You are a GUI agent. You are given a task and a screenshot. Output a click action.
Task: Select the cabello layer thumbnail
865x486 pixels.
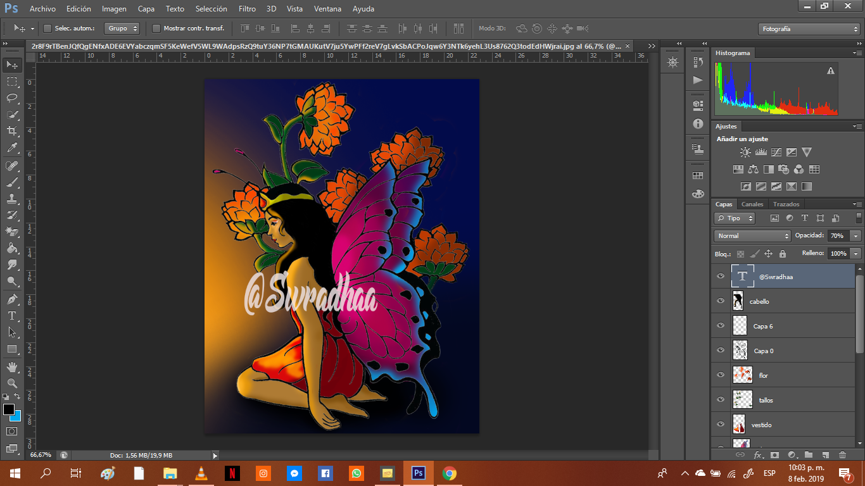point(738,301)
